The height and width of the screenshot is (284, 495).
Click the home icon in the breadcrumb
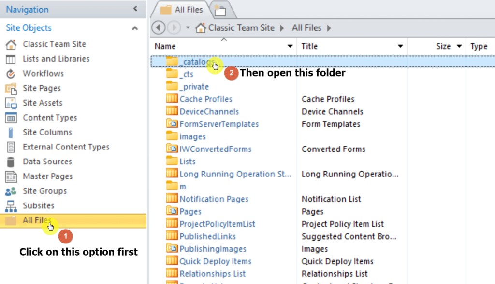pyautogui.click(x=201, y=28)
